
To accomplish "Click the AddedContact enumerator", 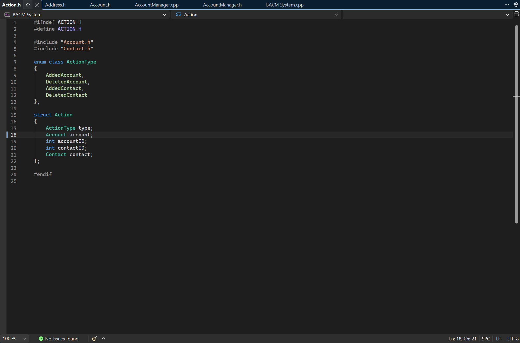I will (64, 88).
